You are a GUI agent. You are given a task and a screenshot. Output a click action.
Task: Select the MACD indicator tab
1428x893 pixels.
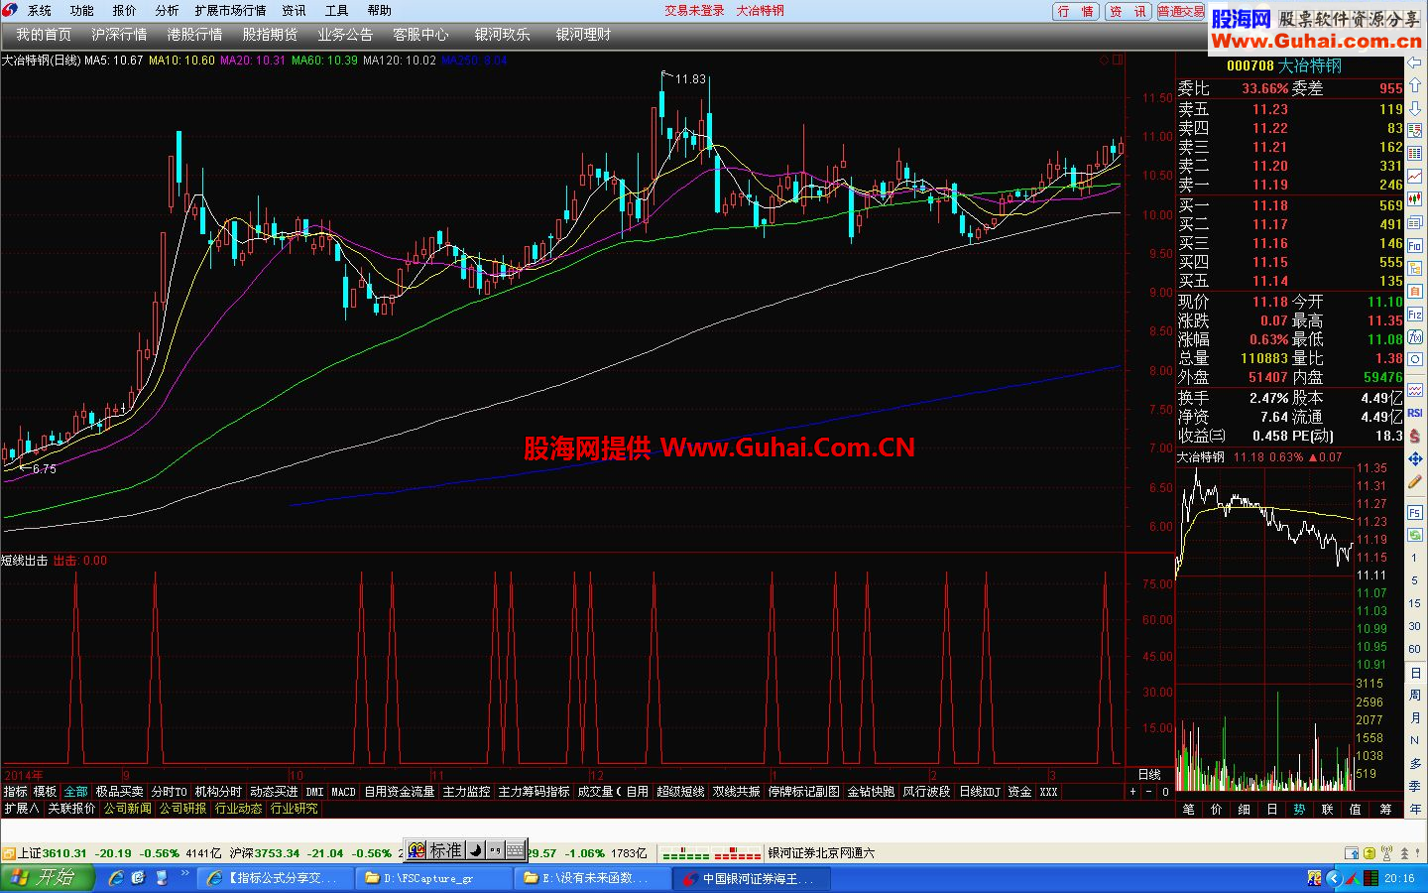[343, 792]
